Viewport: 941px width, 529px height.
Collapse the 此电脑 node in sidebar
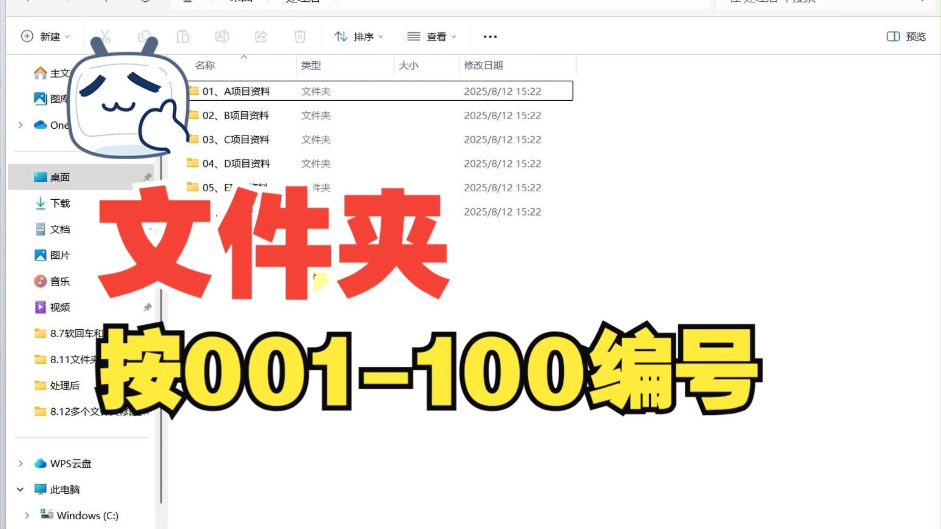tap(20, 489)
